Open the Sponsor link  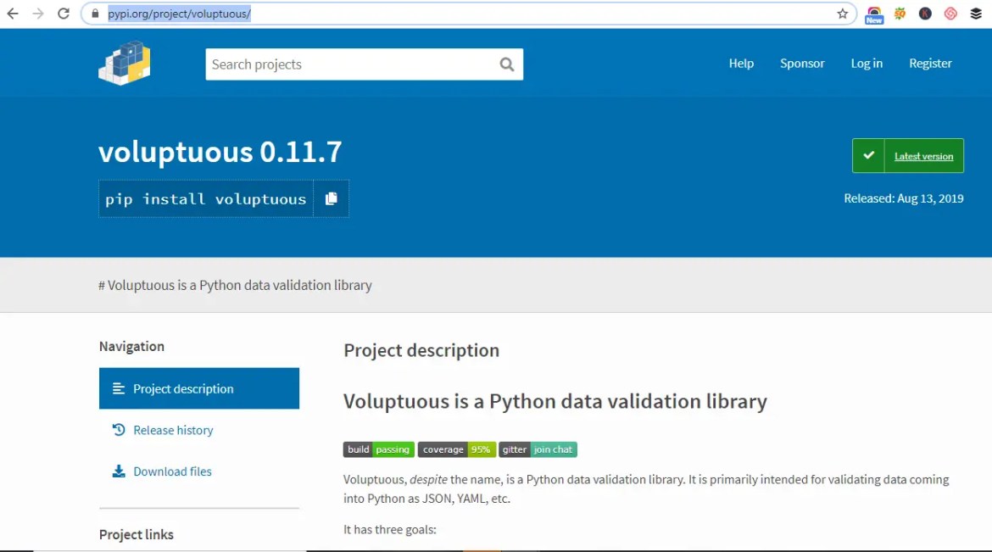801,64
